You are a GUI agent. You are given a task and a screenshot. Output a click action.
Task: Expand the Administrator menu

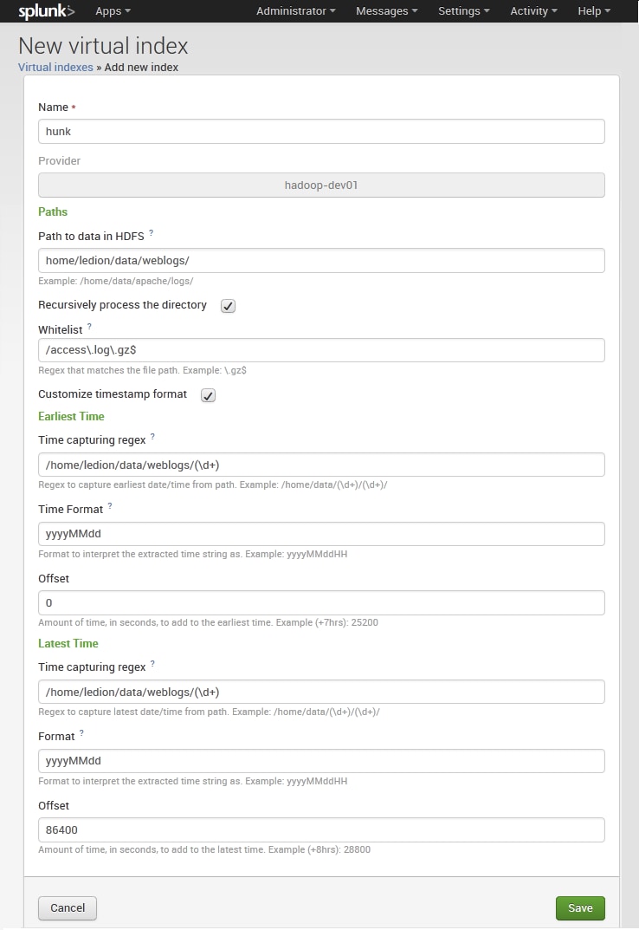(297, 11)
